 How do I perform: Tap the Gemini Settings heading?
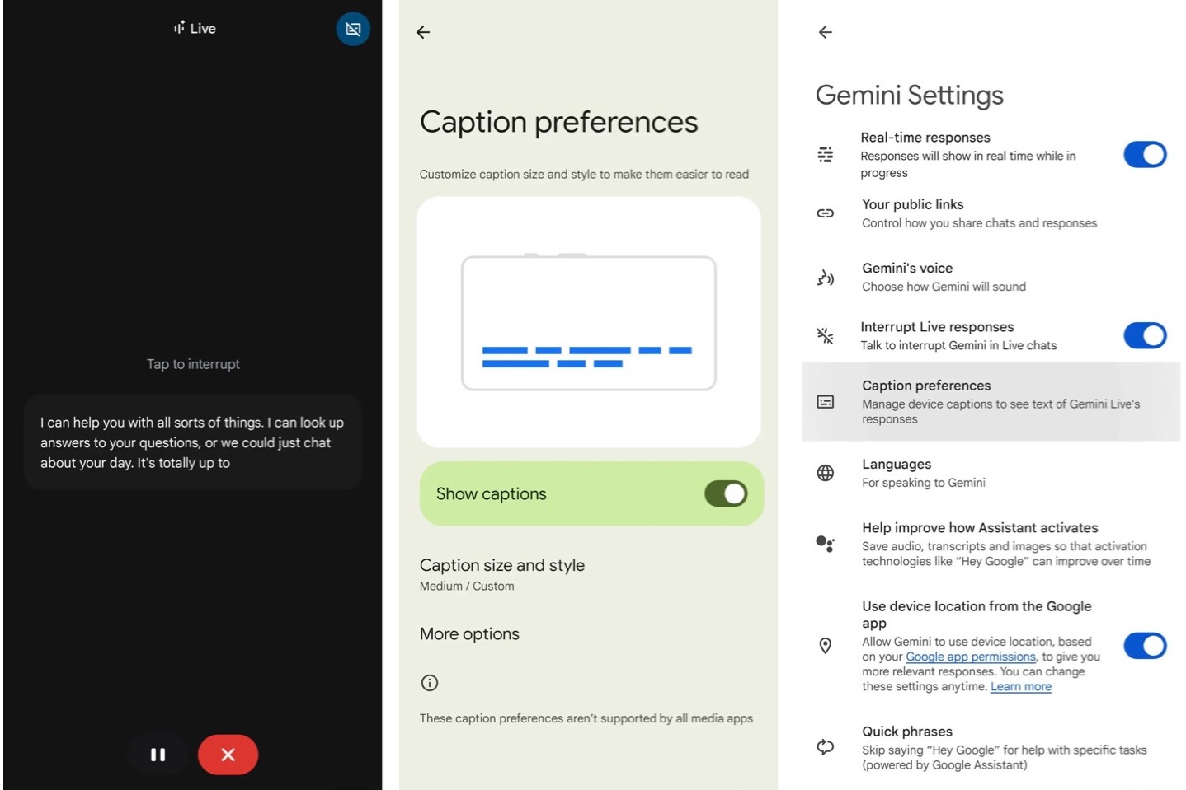click(910, 96)
